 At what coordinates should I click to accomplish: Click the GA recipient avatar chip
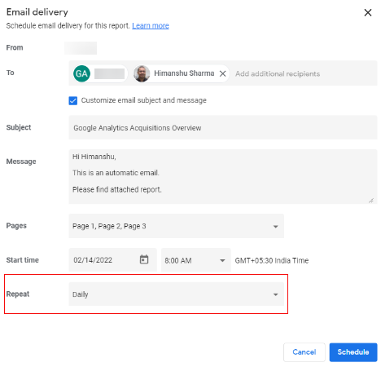click(x=100, y=73)
